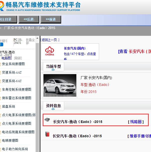Click 车型:逸动（Eado） red text

point(95,85)
